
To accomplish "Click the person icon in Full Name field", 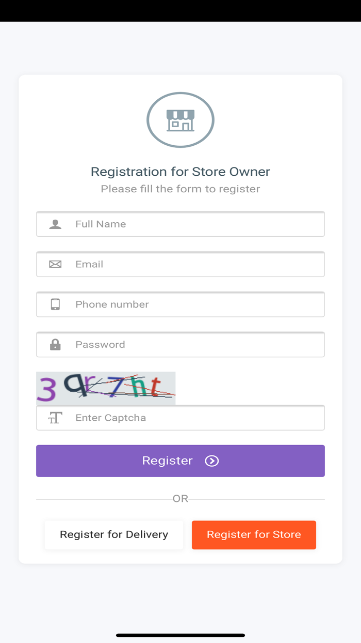I will point(56,224).
